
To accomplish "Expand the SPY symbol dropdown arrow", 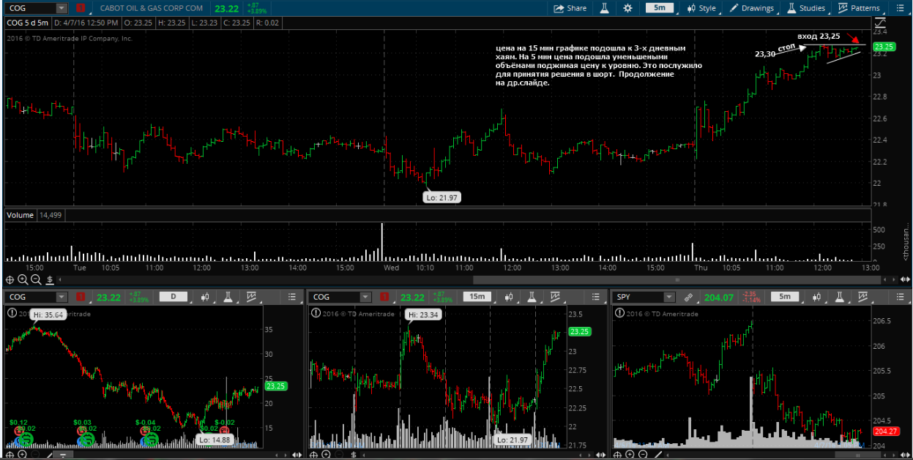I will tap(669, 297).
